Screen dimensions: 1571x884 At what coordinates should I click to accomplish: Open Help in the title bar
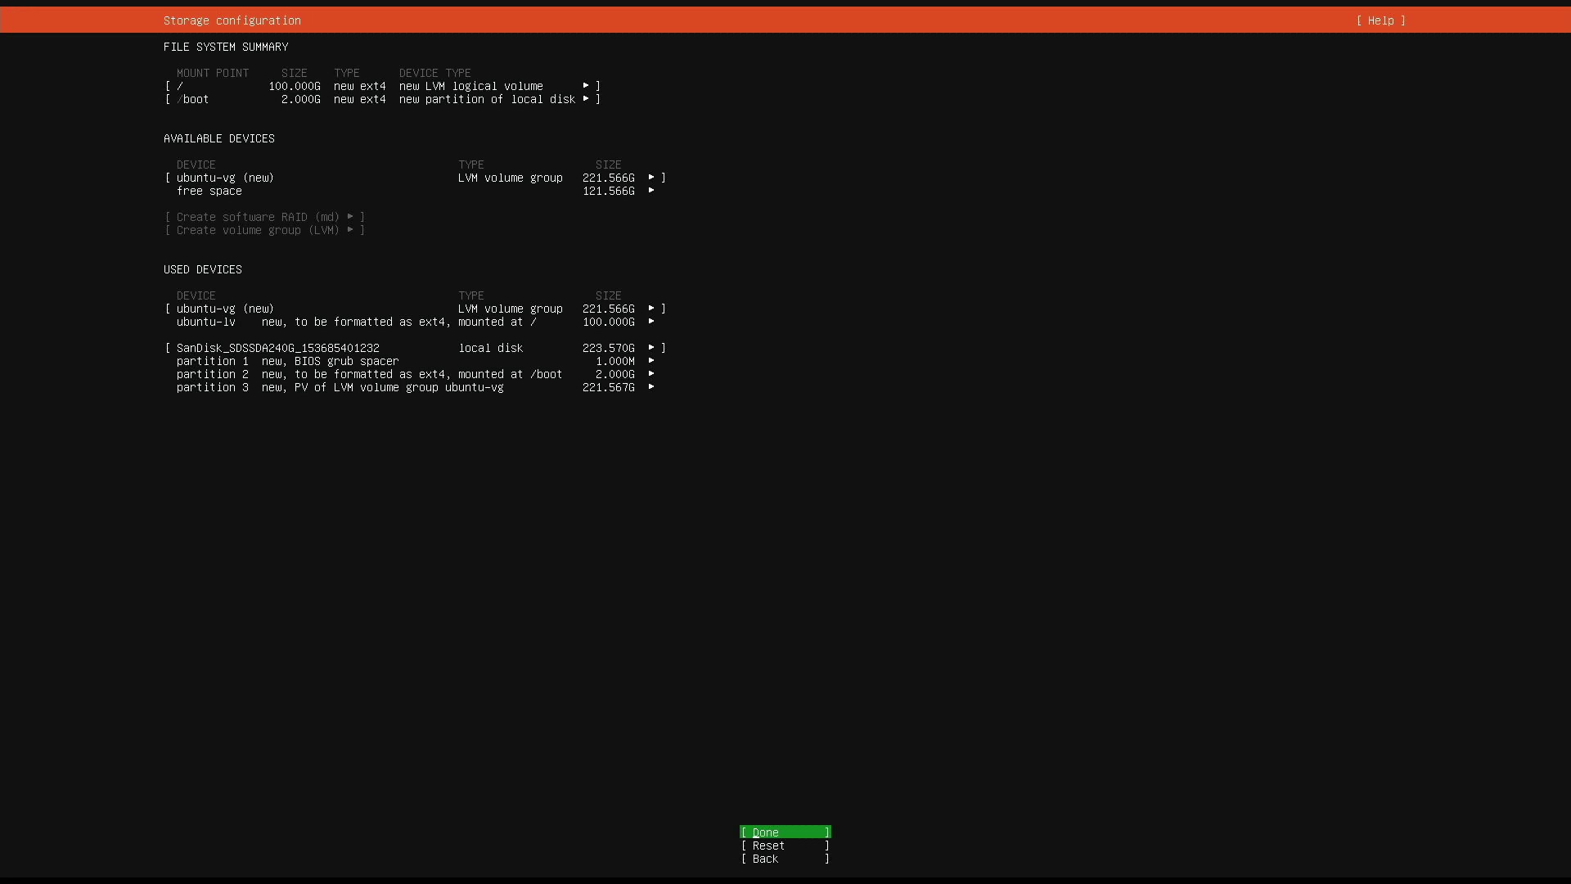click(x=1380, y=20)
